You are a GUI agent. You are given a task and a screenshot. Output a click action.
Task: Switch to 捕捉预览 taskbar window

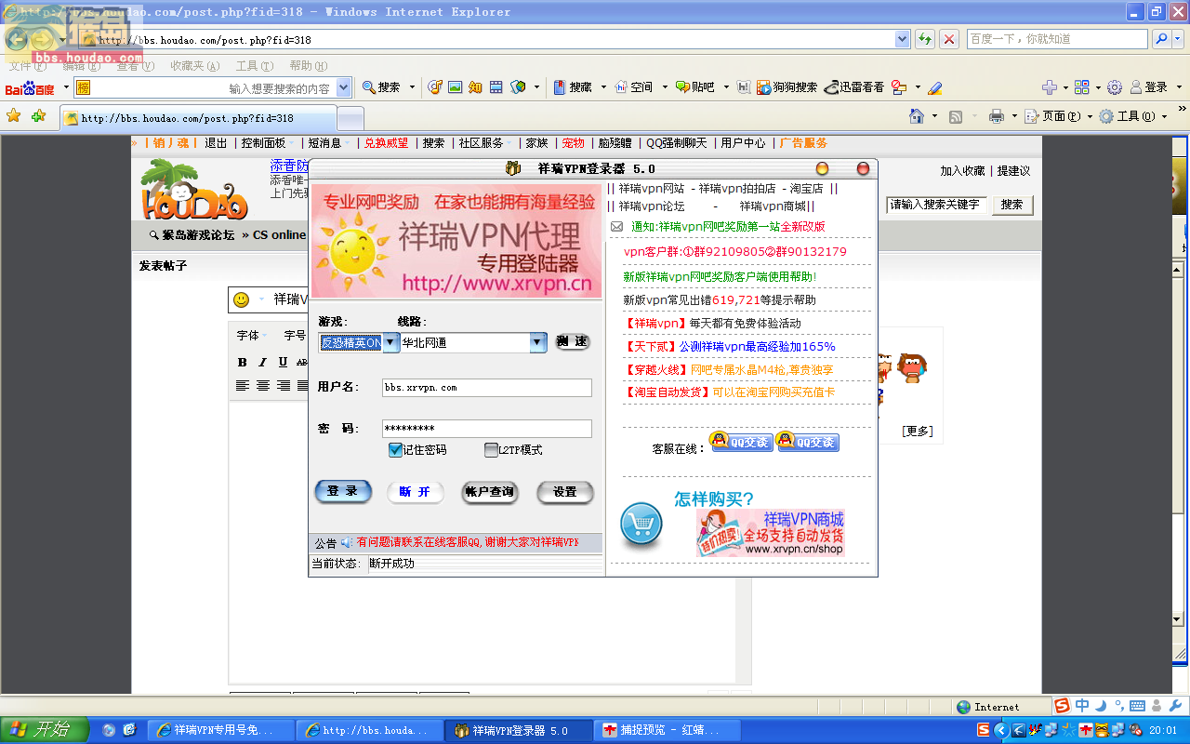coord(668,731)
